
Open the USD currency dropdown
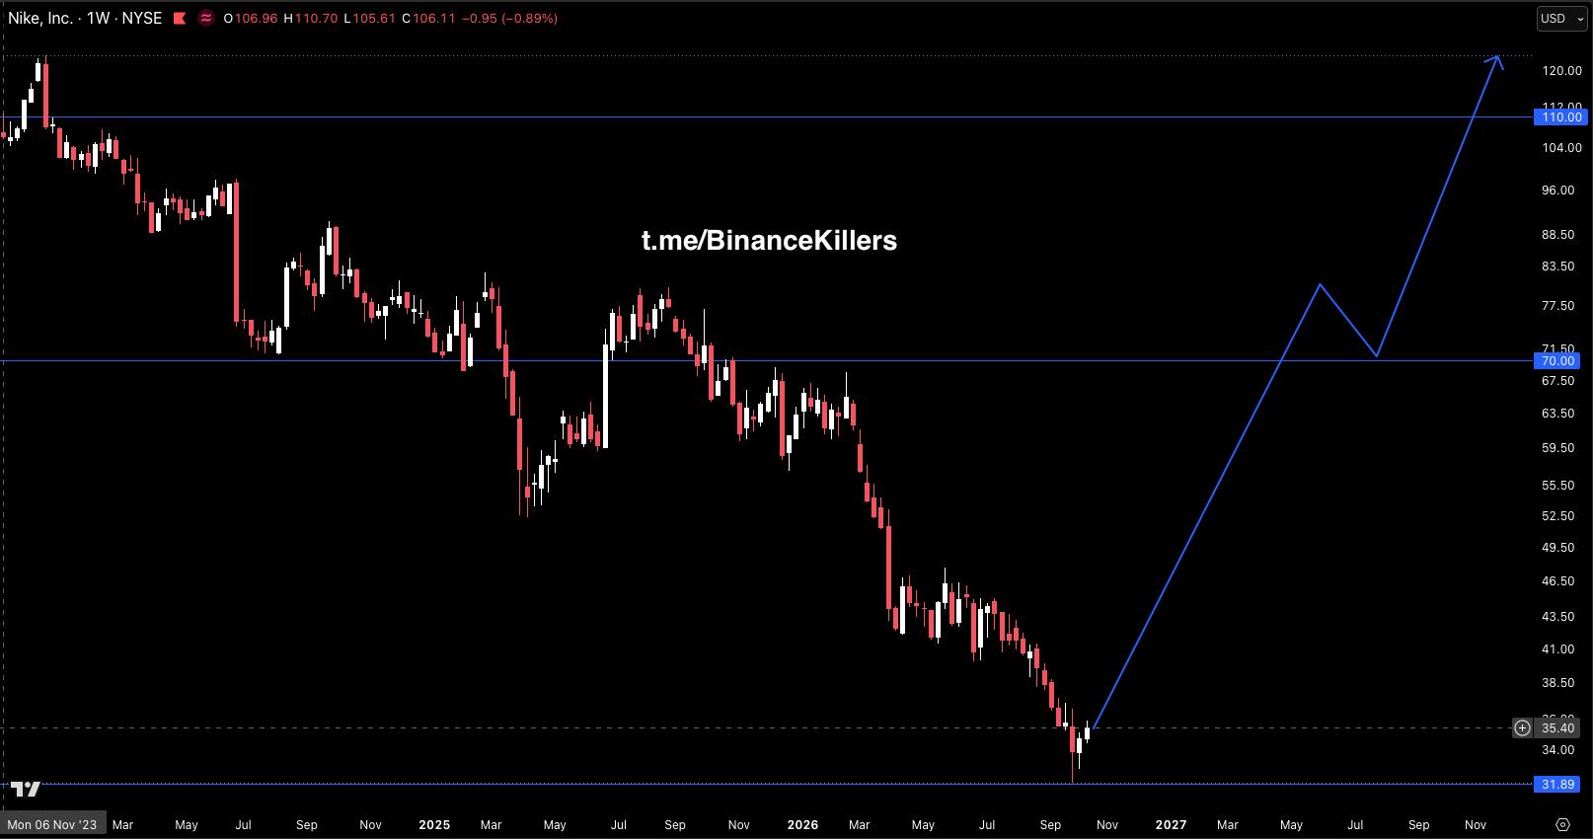1560,18
